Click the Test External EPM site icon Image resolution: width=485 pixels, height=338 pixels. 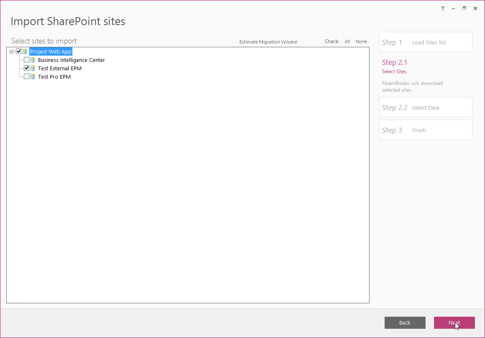click(33, 68)
